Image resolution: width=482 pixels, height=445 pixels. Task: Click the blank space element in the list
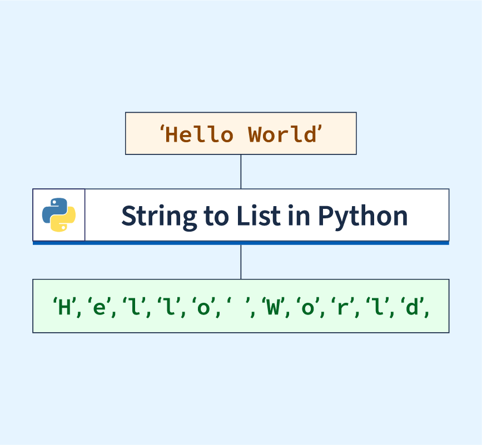pyautogui.click(x=237, y=307)
